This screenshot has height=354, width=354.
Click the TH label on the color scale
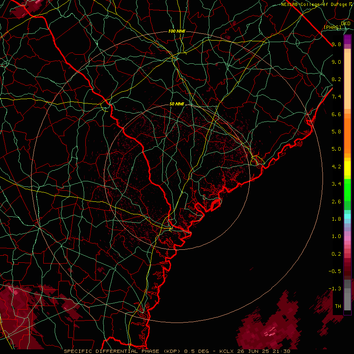pos(338,306)
